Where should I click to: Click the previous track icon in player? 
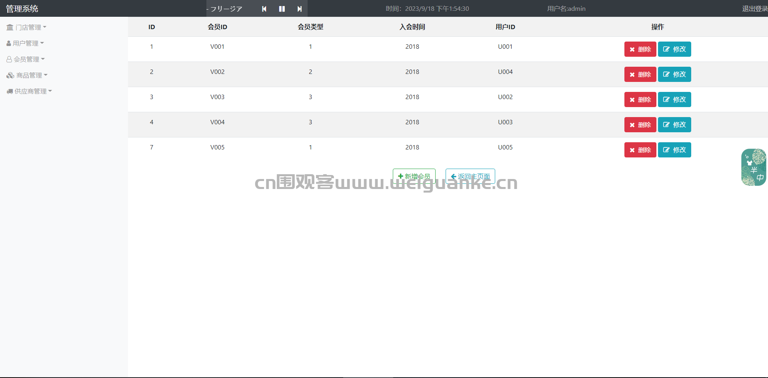tap(264, 9)
